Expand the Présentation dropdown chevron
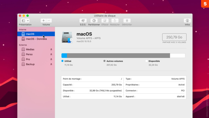209x118 pixels. (x=28, y=21)
